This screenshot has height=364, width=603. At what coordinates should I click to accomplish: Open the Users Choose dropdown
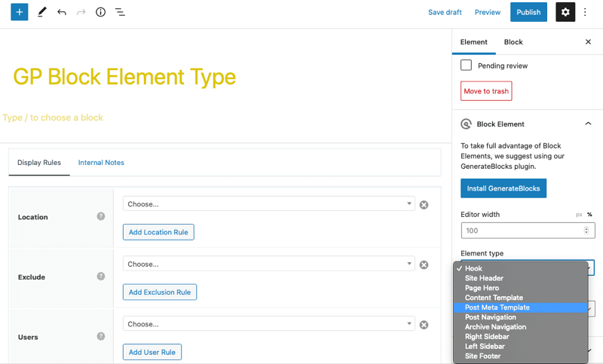point(268,324)
